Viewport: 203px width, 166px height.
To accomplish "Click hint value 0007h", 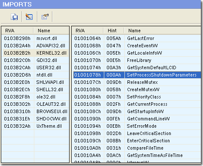I will point(114,97).
